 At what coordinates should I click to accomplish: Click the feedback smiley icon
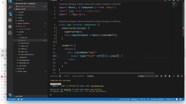point(177,99)
